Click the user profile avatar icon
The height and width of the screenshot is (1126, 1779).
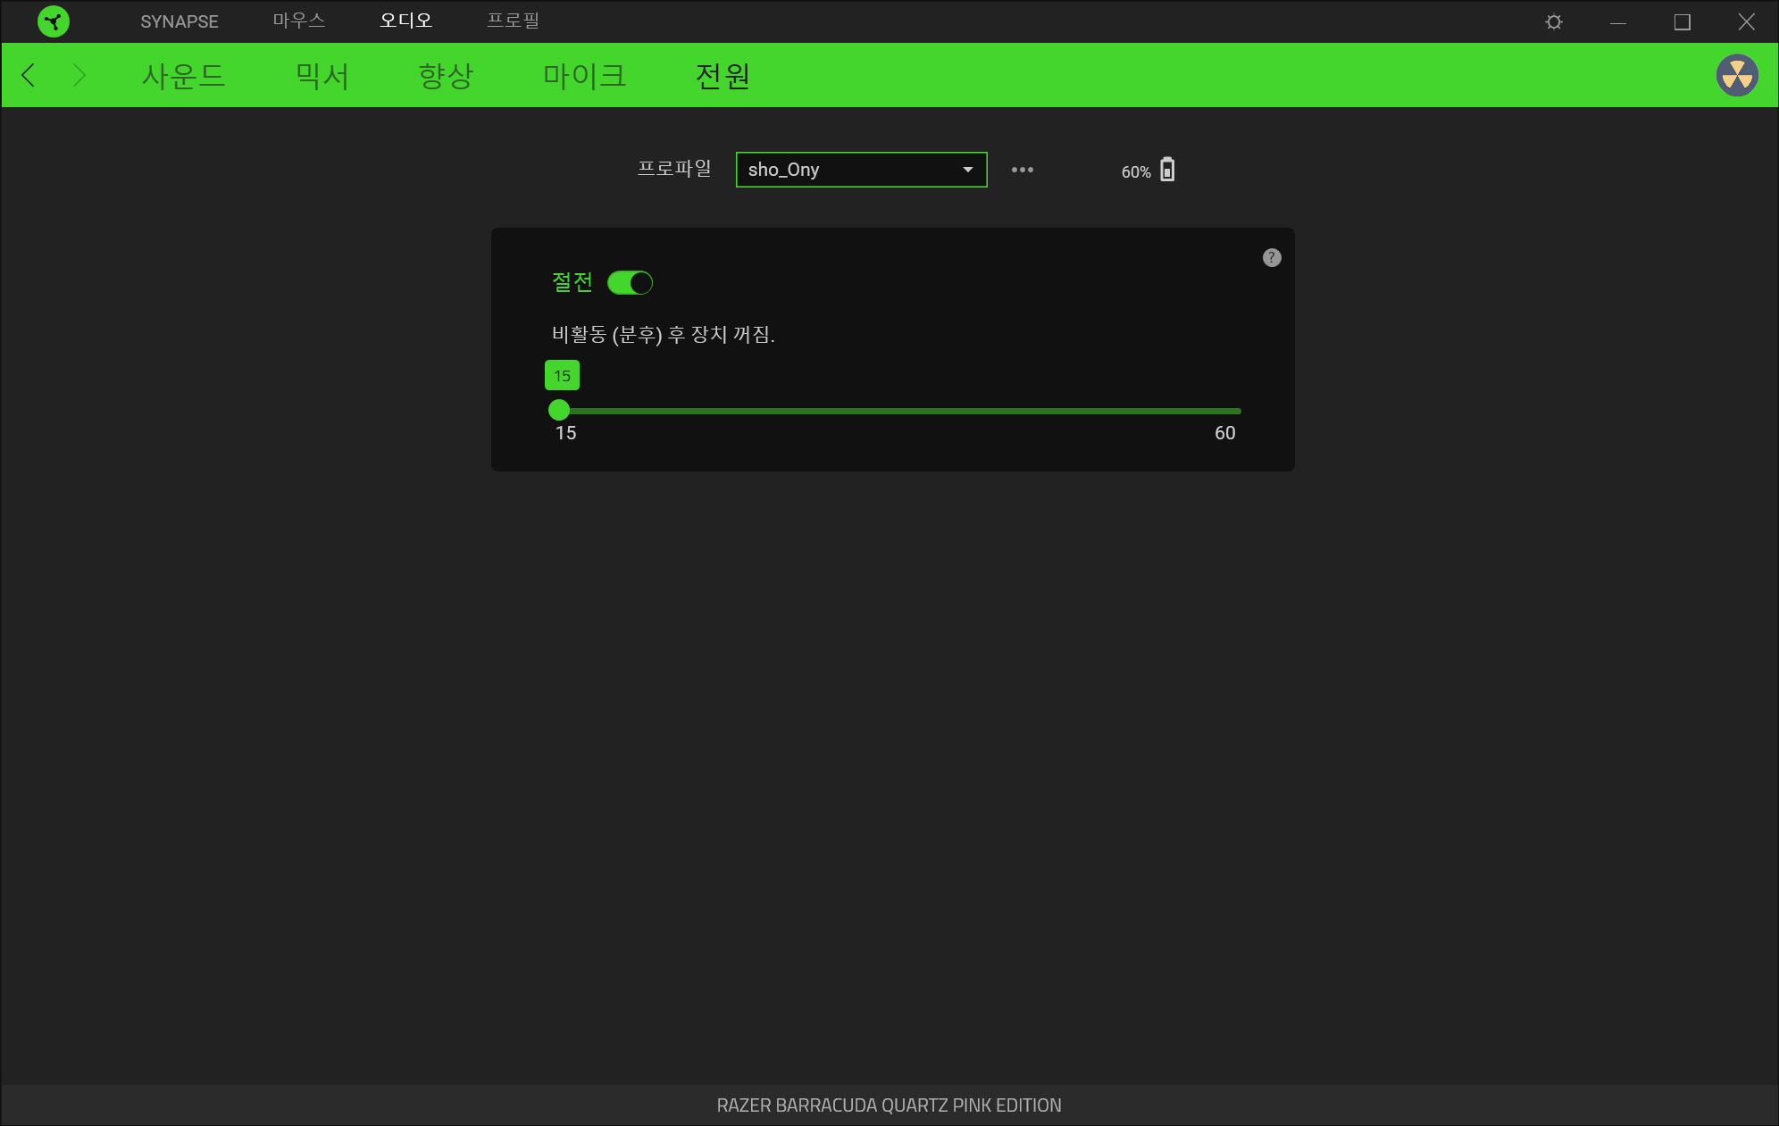click(x=1737, y=75)
